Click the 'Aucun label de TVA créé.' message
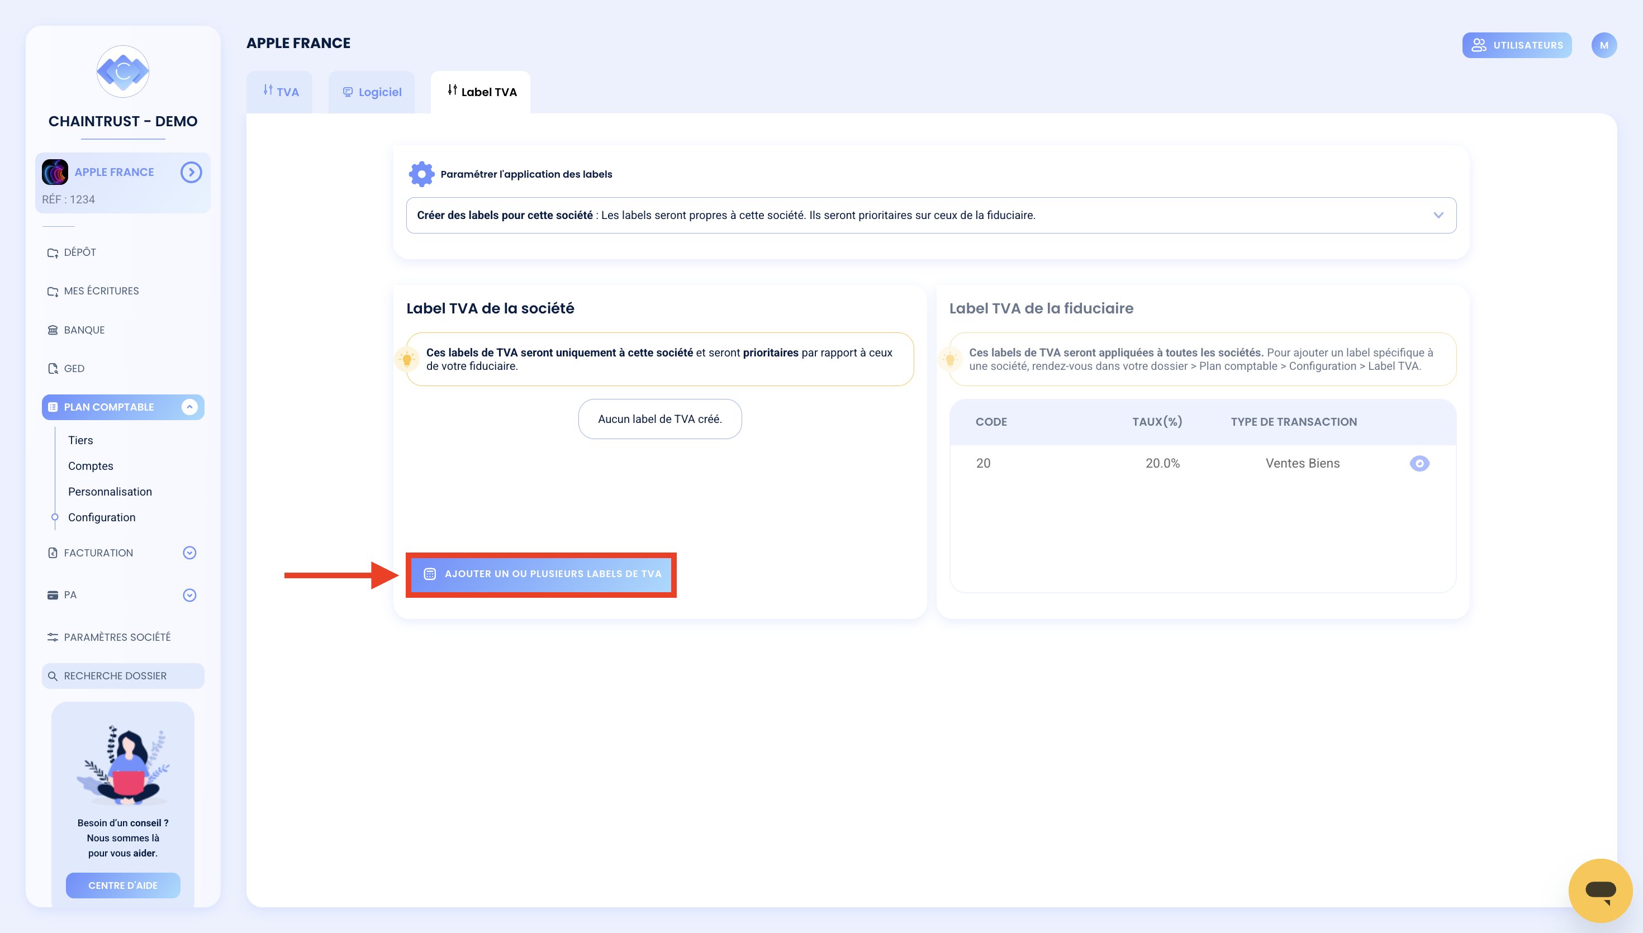 click(x=660, y=419)
